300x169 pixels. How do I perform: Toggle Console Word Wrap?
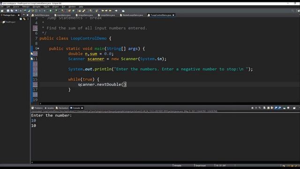tap(272, 108)
